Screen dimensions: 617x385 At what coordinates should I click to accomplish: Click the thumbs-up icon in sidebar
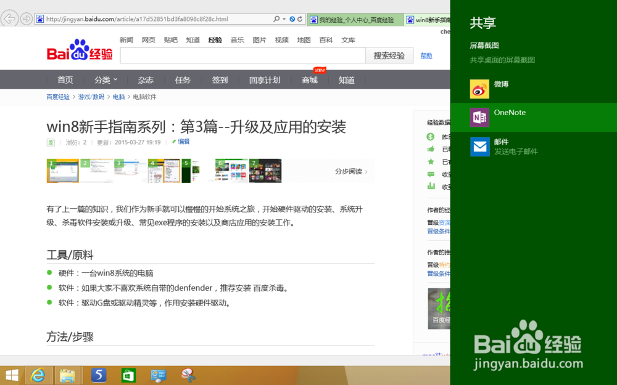(x=431, y=149)
